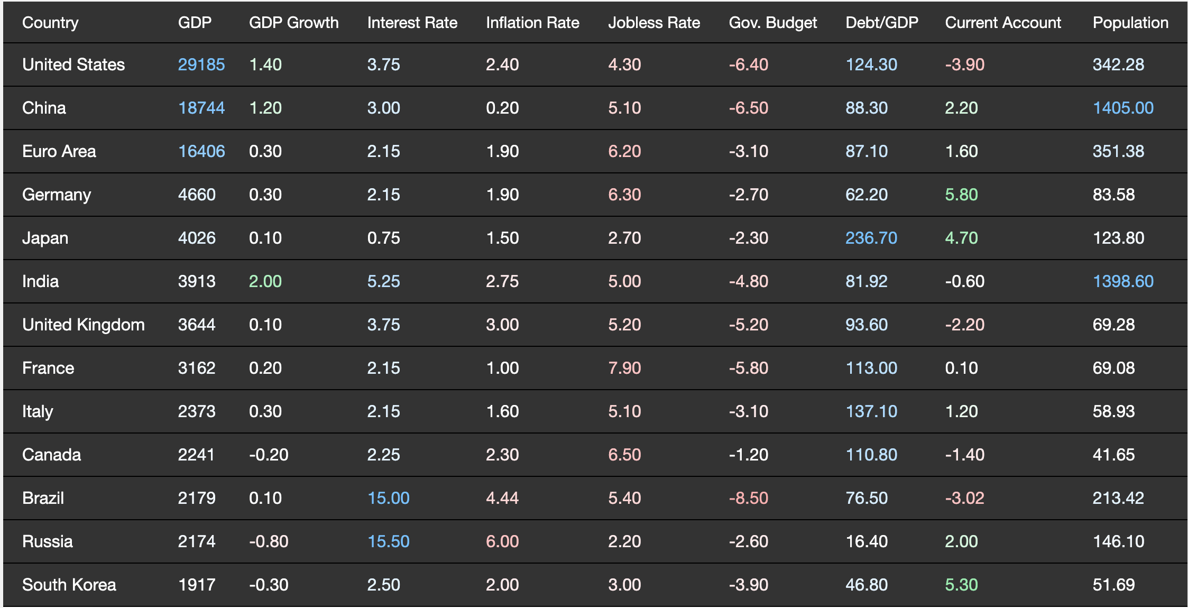
Task: Click the Current Account column header
Action: point(1003,22)
